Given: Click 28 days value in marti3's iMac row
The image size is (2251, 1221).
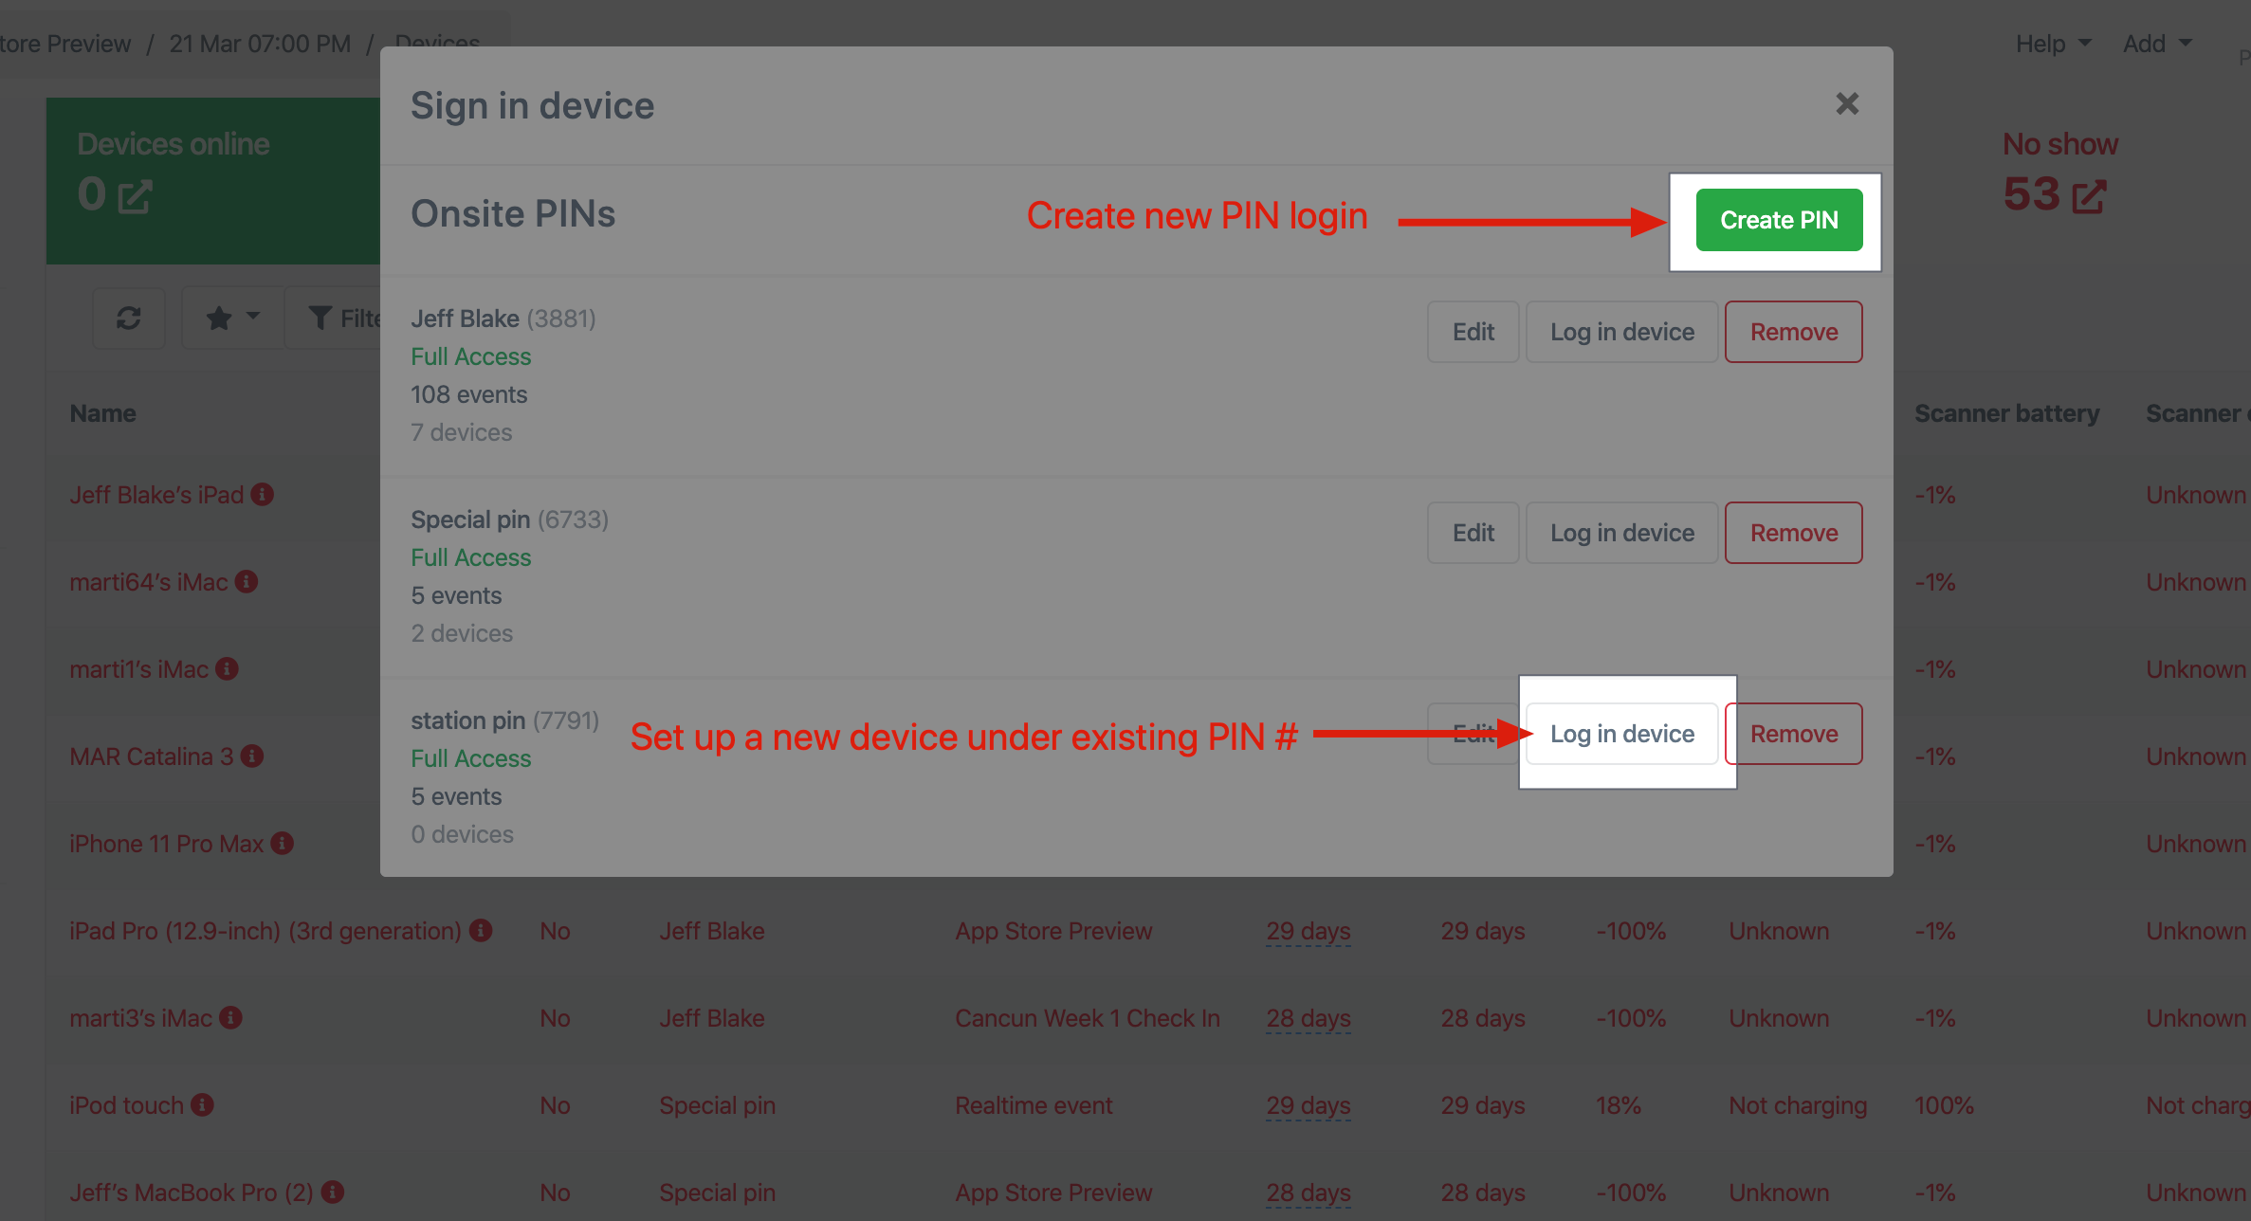Looking at the screenshot, I should (1309, 1018).
